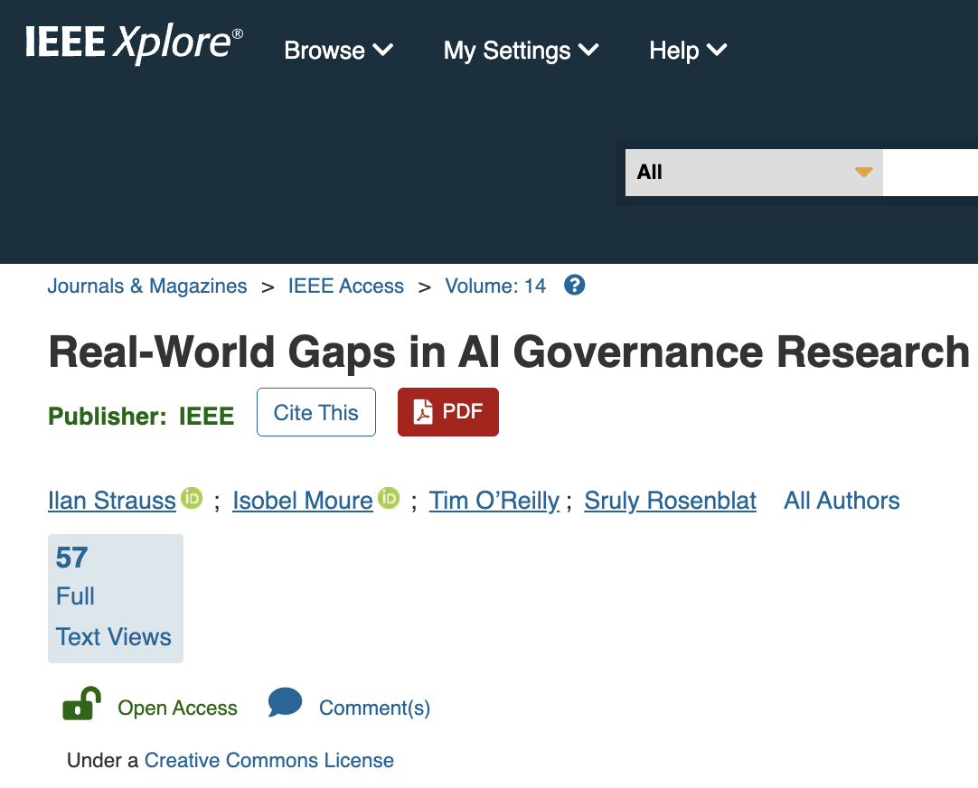
Task: Open the Volume: 14 breadcrumb link
Action: 495,286
